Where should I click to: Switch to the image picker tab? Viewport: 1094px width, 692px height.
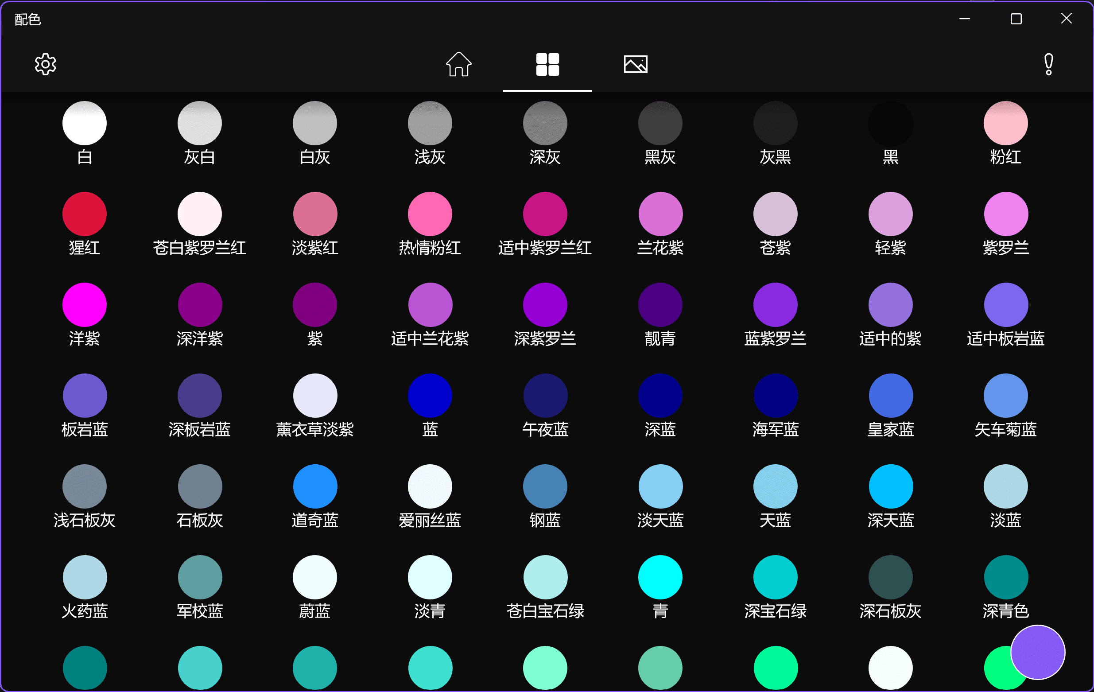point(635,64)
